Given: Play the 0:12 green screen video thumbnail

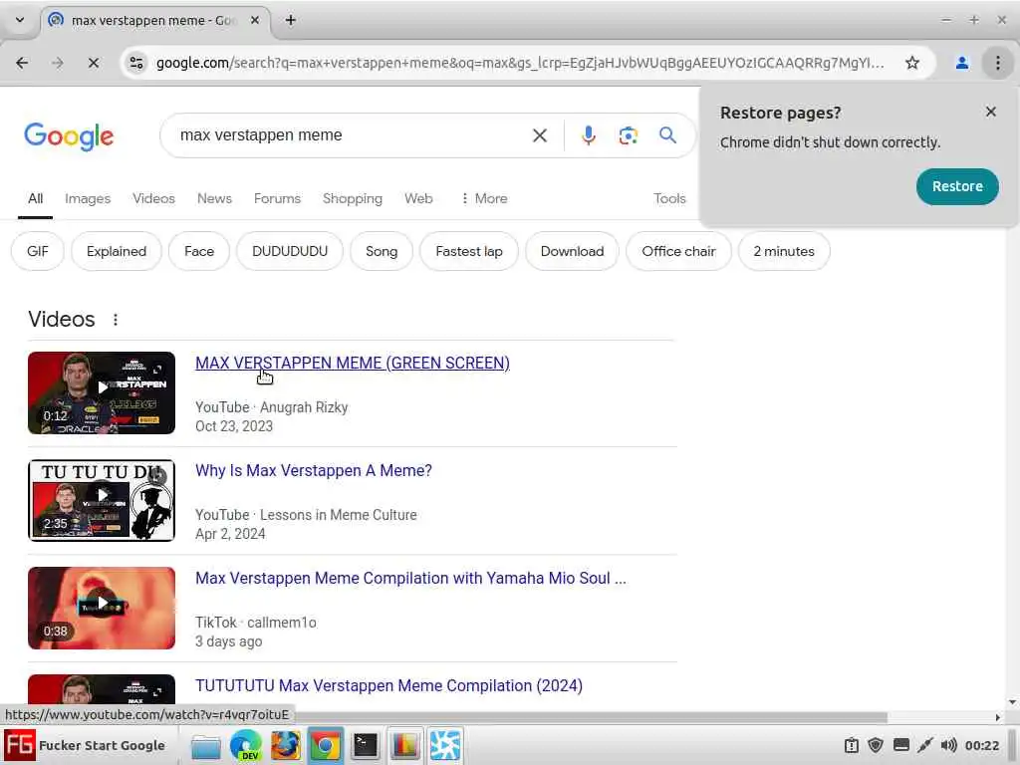Looking at the screenshot, I should pos(102,392).
